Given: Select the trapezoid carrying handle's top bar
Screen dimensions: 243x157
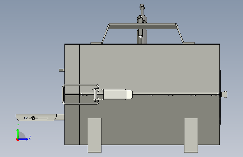Looking at the screenshot, I should point(143,26).
